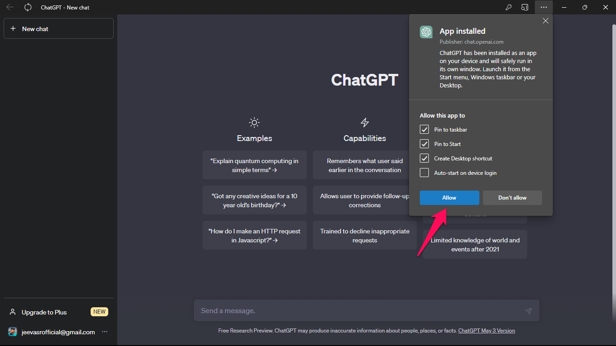
Task: Open the three-dot app menu
Action: click(544, 7)
